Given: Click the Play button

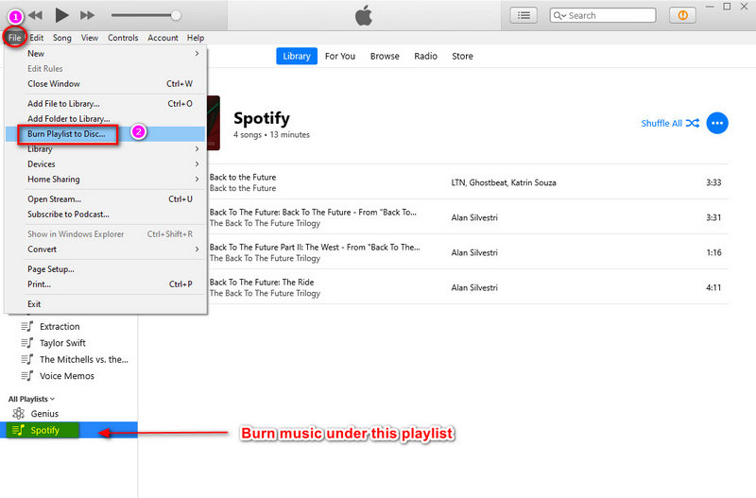Looking at the screenshot, I should coord(61,15).
